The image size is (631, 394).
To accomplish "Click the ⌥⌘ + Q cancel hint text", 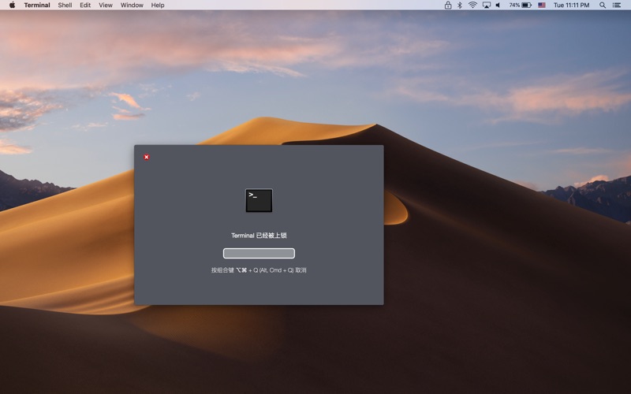I will coord(259,270).
